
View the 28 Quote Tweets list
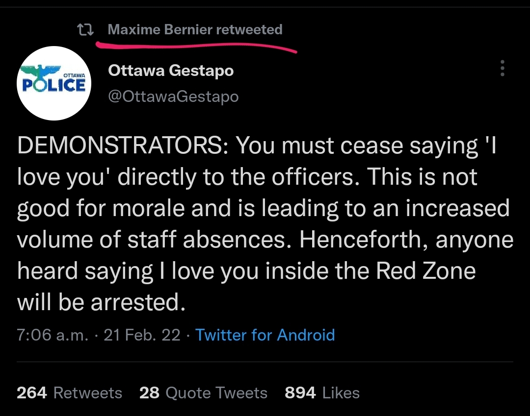coord(203,392)
